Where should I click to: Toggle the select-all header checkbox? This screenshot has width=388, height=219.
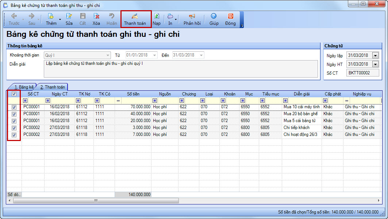[14, 94]
